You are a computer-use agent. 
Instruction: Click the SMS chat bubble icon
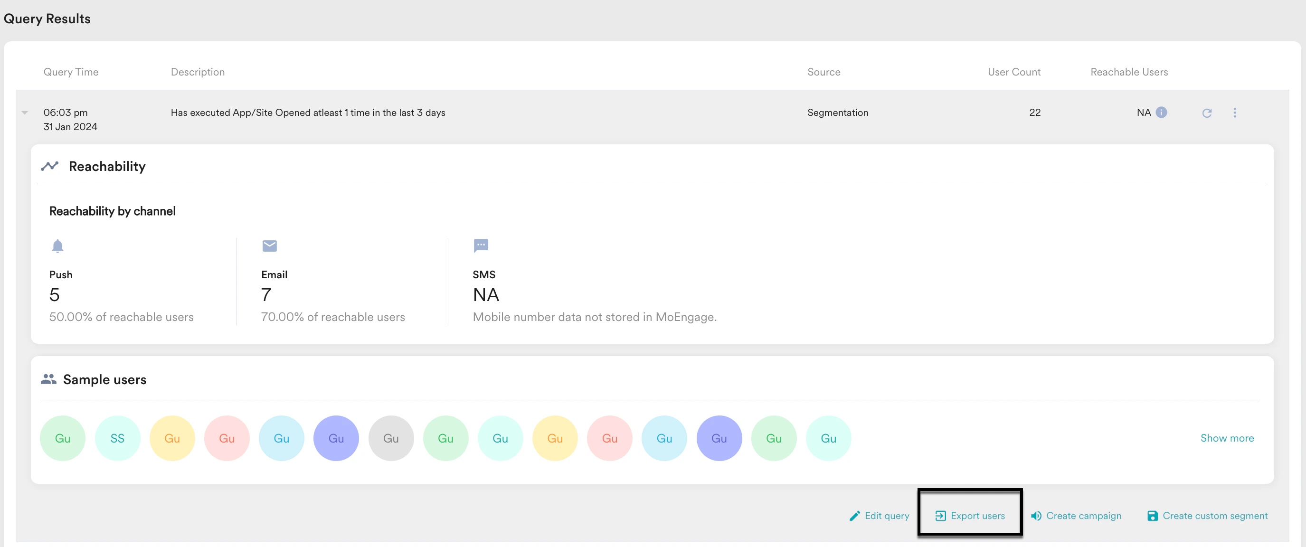(x=480, y=246)
